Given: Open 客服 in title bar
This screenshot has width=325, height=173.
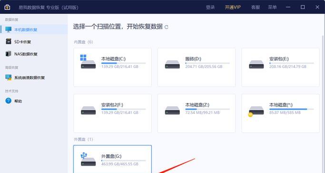Looking at the screenshot, I should tap(256, 7).
